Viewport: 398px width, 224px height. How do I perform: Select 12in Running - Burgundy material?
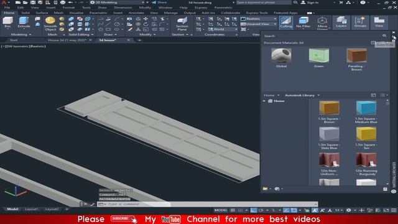(366, 164)
